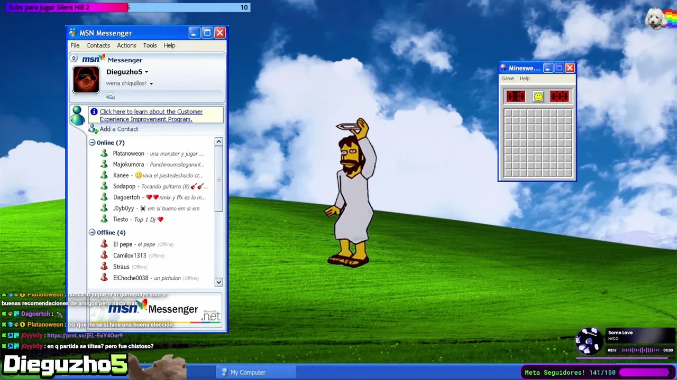Screen dimensions: 677x380
Task: Click the Subs para jugar Silent Hill 2 progress bar
Action: pyautogui.click(x=128, y=7)
